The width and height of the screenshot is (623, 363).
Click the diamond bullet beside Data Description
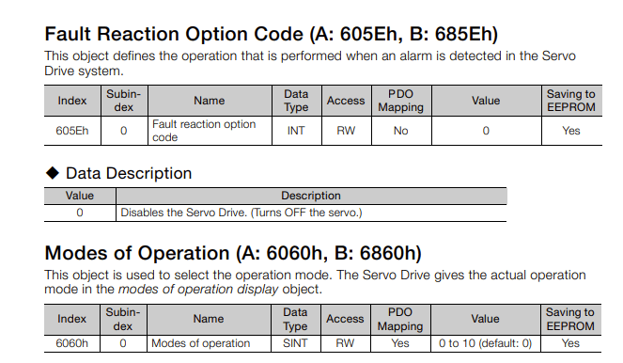(x=53, y=173)
